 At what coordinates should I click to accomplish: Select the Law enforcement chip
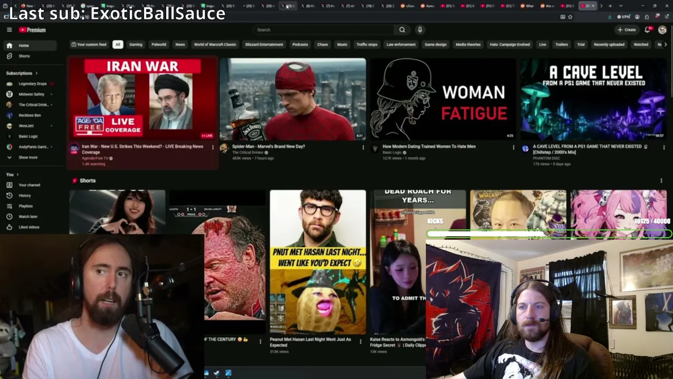[401, 45]
